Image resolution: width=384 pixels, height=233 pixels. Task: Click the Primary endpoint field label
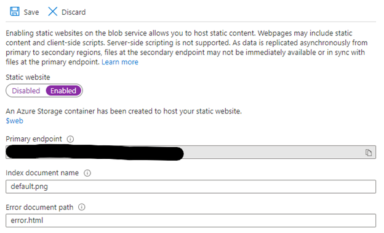point(34,139)
